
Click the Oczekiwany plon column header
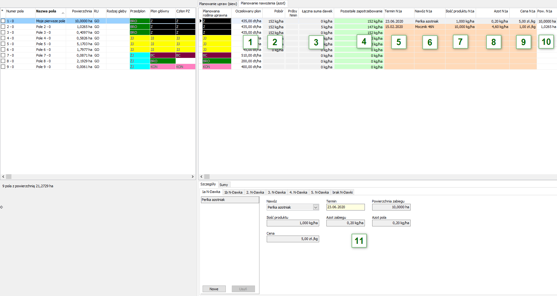tap(247, 13)
